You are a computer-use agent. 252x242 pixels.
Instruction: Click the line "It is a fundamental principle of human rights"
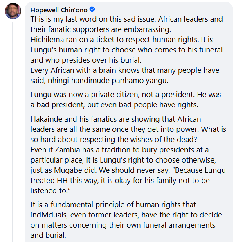click(x=113, y=204)
